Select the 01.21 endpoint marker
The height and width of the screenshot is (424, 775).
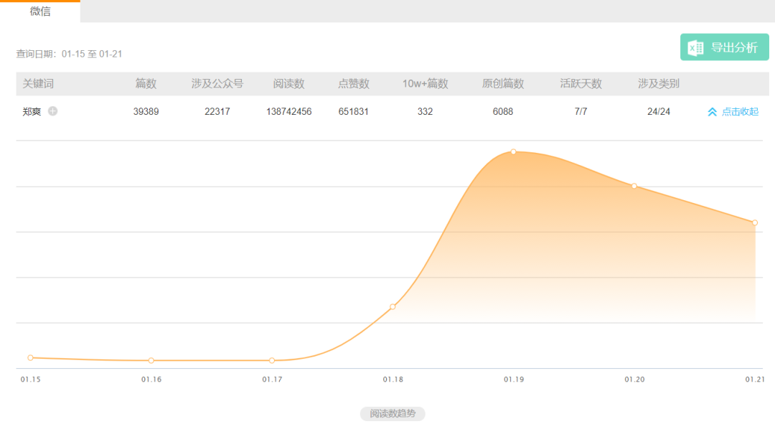click(755, 222)
